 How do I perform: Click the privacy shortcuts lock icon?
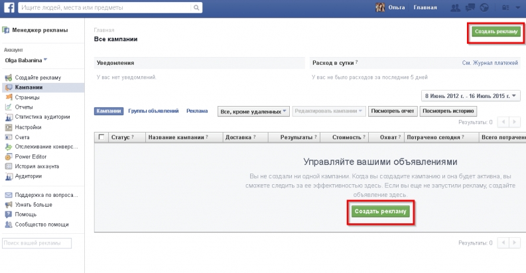pyautogui.click(x=505, y=8)
